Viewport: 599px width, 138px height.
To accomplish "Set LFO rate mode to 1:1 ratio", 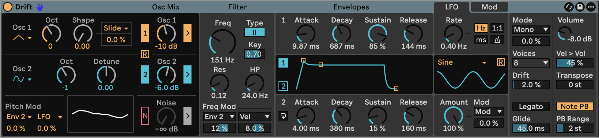I will coord(497,28).
